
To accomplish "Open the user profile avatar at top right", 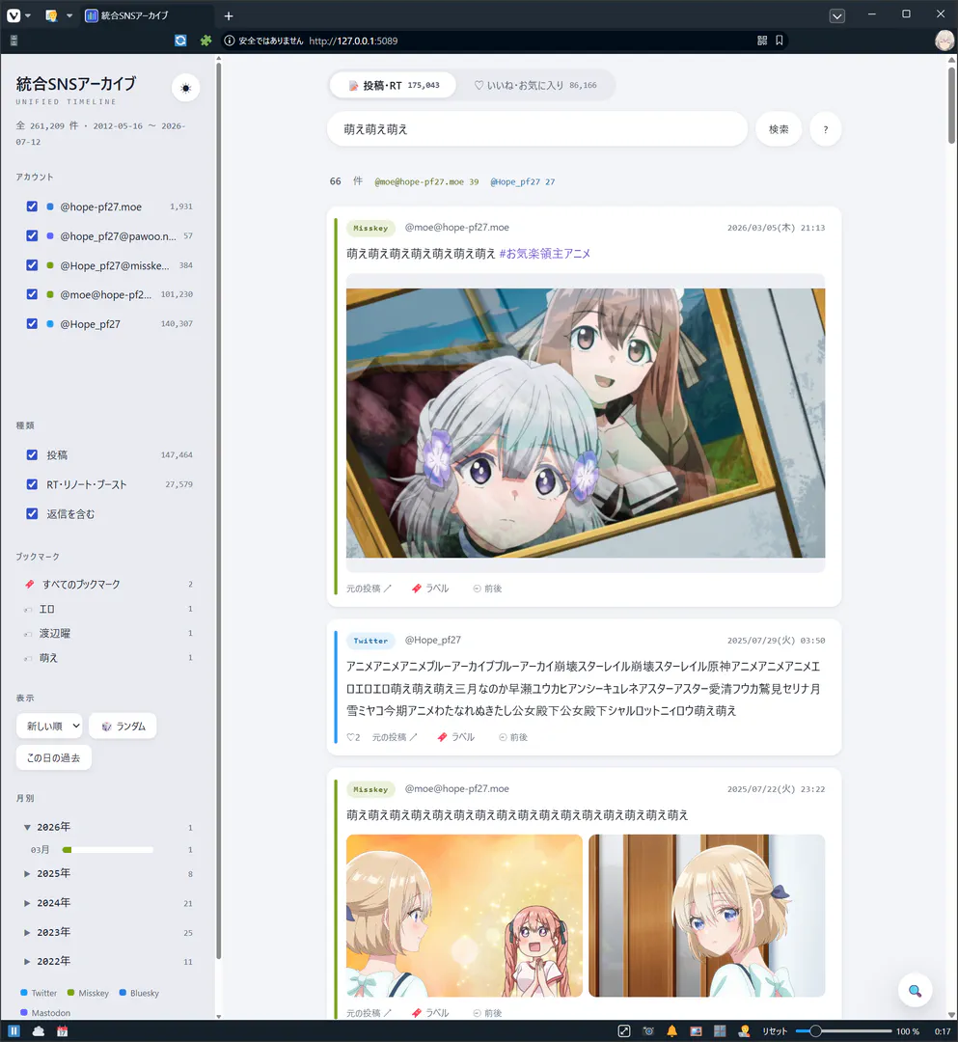I will (944, 41).
